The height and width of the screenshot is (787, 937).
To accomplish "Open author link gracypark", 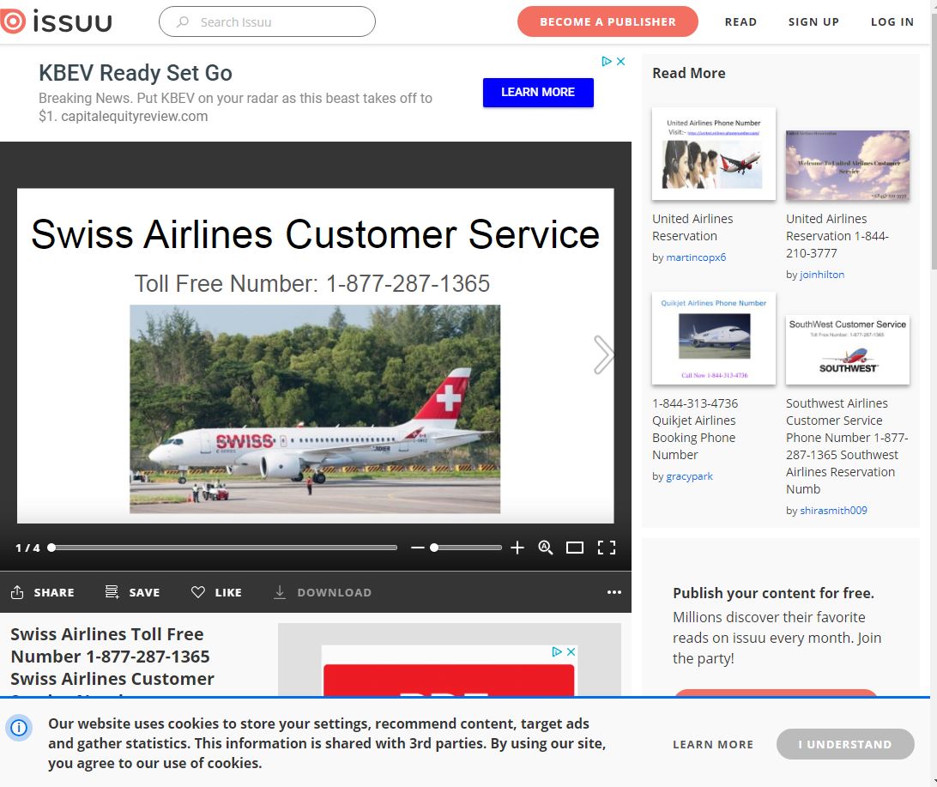I will pyautogui.click(x=690, y=476).
